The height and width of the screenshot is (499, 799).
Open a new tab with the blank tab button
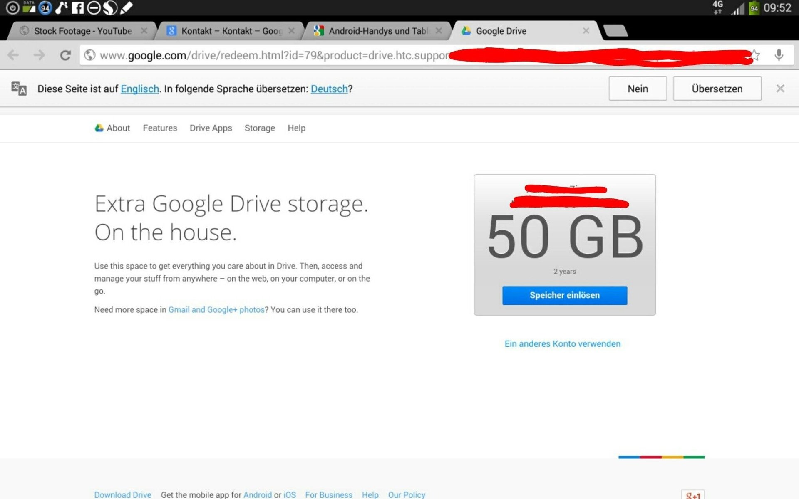click(x=615, y=31)
